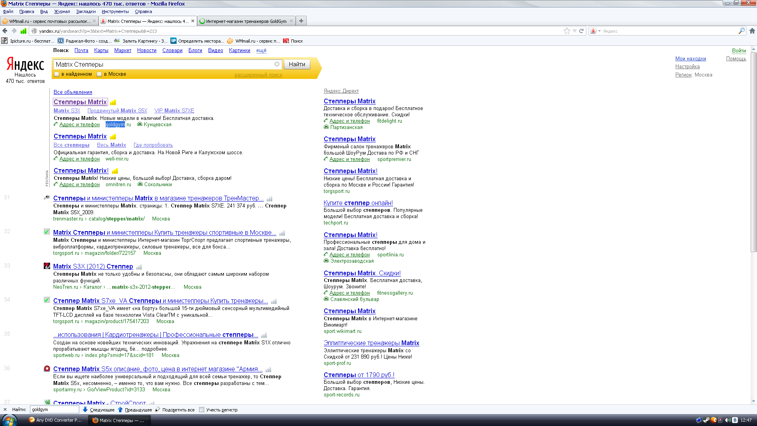Close the GoldGym shop tab

pos(291,21)
